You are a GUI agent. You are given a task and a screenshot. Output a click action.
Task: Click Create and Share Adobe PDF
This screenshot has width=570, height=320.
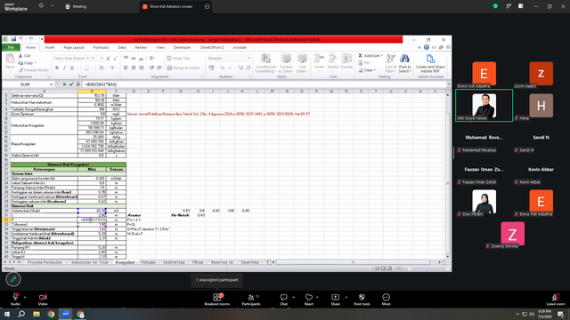pyautogui.click(x=430, y=63)
